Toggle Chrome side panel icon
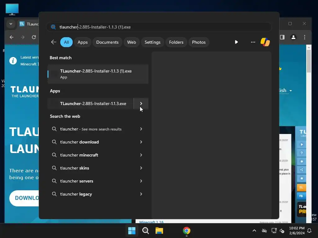 coord(282,37)
